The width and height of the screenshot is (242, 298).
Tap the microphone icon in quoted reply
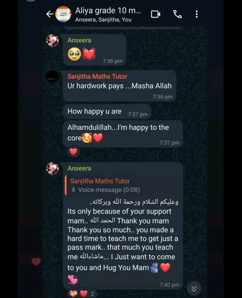[73, 190]
